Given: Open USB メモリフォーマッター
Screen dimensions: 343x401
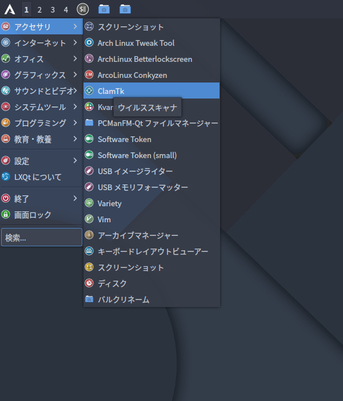Looking at the screenshot, I should click(x=151, y=187).
